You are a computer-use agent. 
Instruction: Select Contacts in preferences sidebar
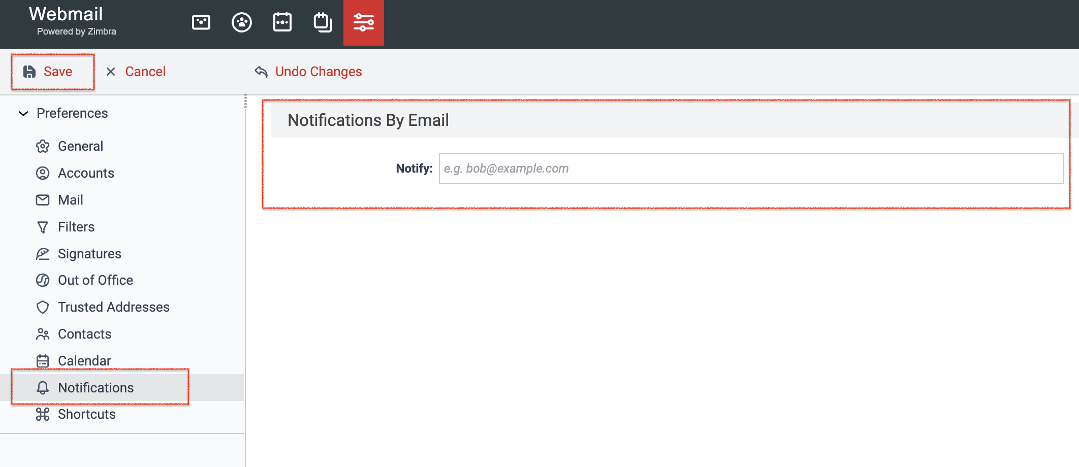point(74,334)
